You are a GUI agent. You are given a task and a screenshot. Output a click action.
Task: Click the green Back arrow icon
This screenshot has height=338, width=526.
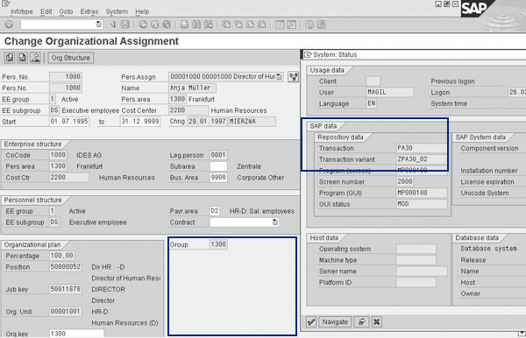point(143,25)
